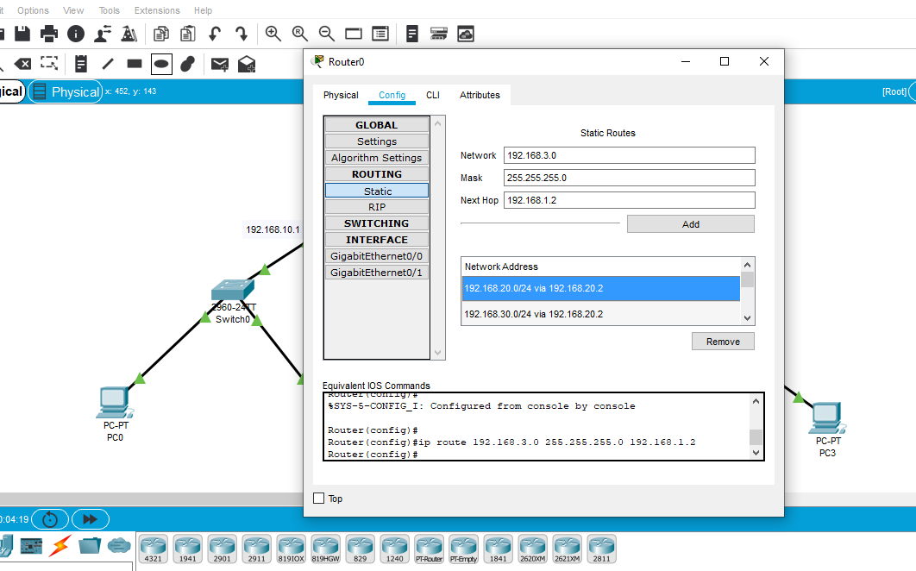Viewport: 916px width, 571px height.
Task: Select the PT-Router device model
Action: (429, 549)
